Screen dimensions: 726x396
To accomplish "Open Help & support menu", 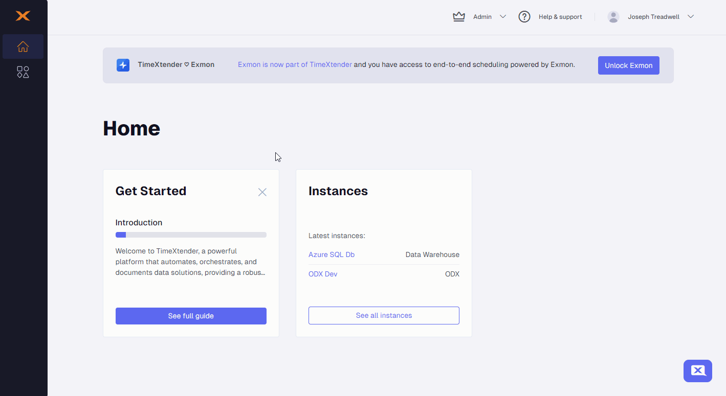I will (560, 17).
